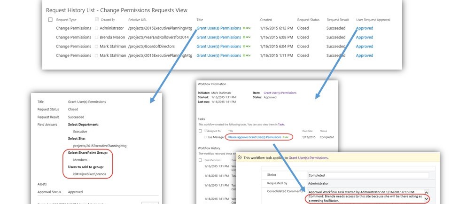Click the Status field showing Completed

368,175
